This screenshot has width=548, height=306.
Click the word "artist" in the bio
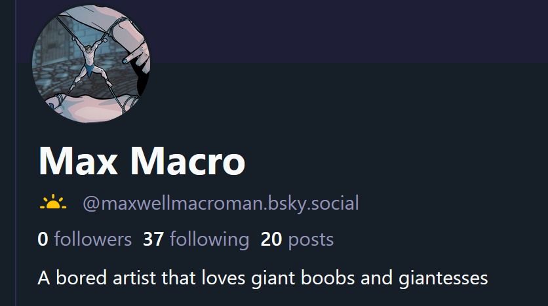tap(134, 278)
